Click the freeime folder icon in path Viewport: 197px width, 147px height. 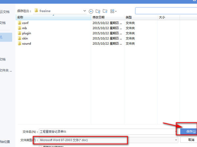tap(36, 10)
